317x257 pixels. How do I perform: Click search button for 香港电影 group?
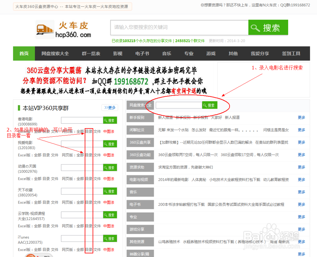tap(110, 120)
